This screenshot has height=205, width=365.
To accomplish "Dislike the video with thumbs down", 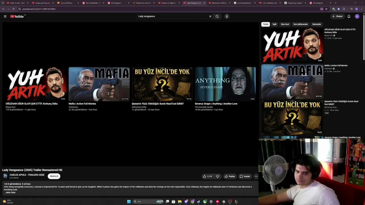I will 218,177.
